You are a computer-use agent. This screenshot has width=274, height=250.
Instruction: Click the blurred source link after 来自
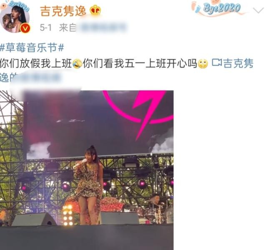pos(103,28)
